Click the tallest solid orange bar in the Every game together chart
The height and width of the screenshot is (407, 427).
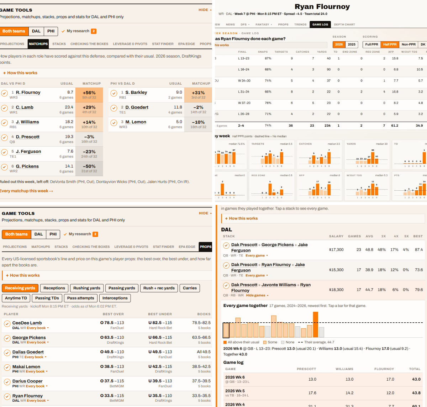point(315,324)
